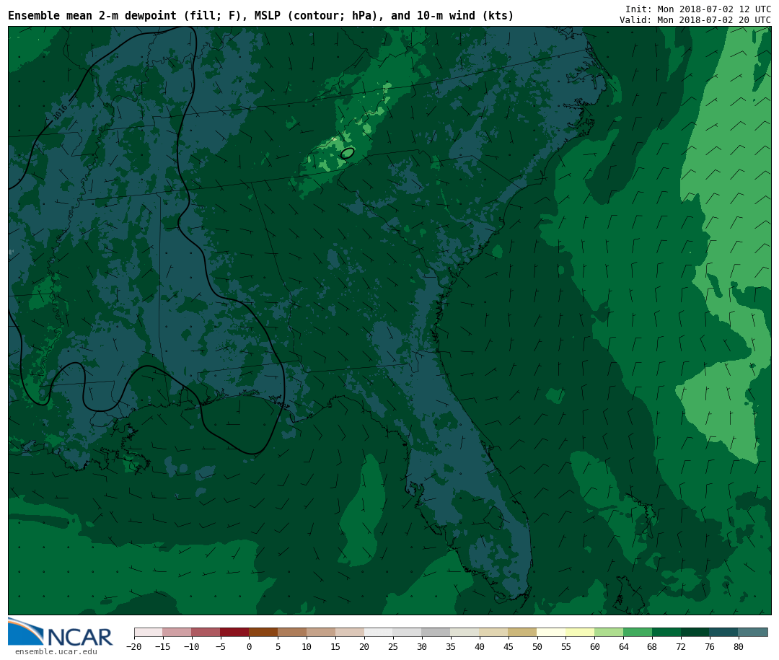Click the 1016 contour label on map
The width and height of the screenshot is (779, 660).
[60, 112]
